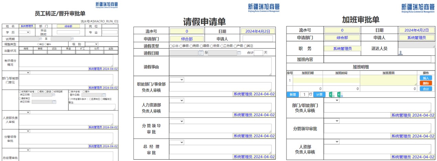Viewport: 437px width, 161px height.
Task: Click the 插入 button in overtime details
Action: tap(426, 78)
